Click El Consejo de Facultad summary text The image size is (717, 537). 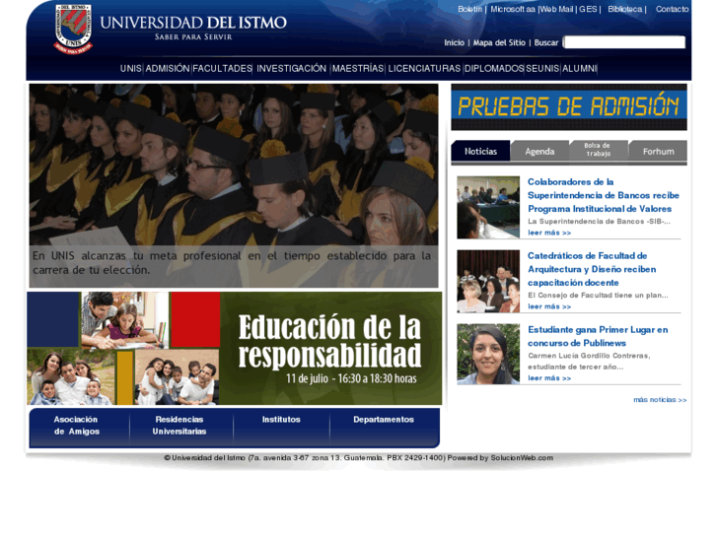[598, 296]
